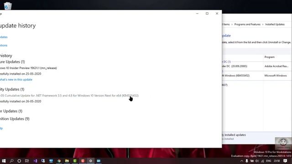Click 'Microsoft Windows' program cell
Screen dimensions: 292x164
[x=276, y=76]
